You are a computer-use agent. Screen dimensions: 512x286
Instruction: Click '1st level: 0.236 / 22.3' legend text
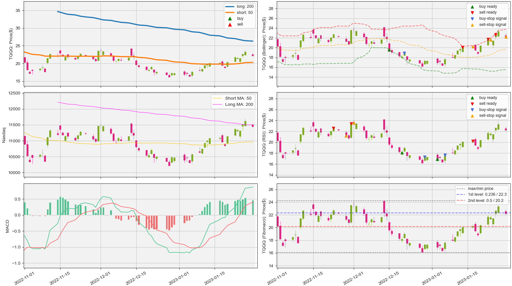pyautogui.click(x=488, y=194)
